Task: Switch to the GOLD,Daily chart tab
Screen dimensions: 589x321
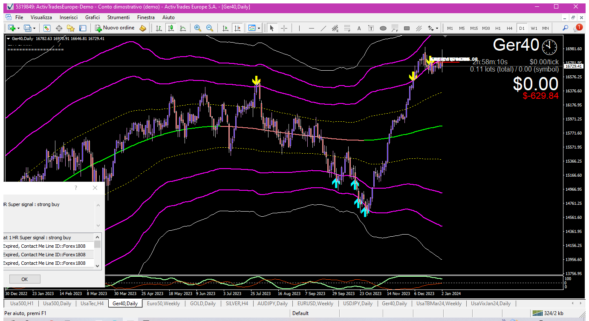Action: pyautogui.click(x=203, y=304)
